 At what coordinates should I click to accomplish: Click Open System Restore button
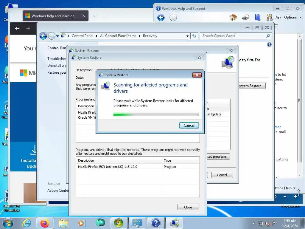pos(251,86)
